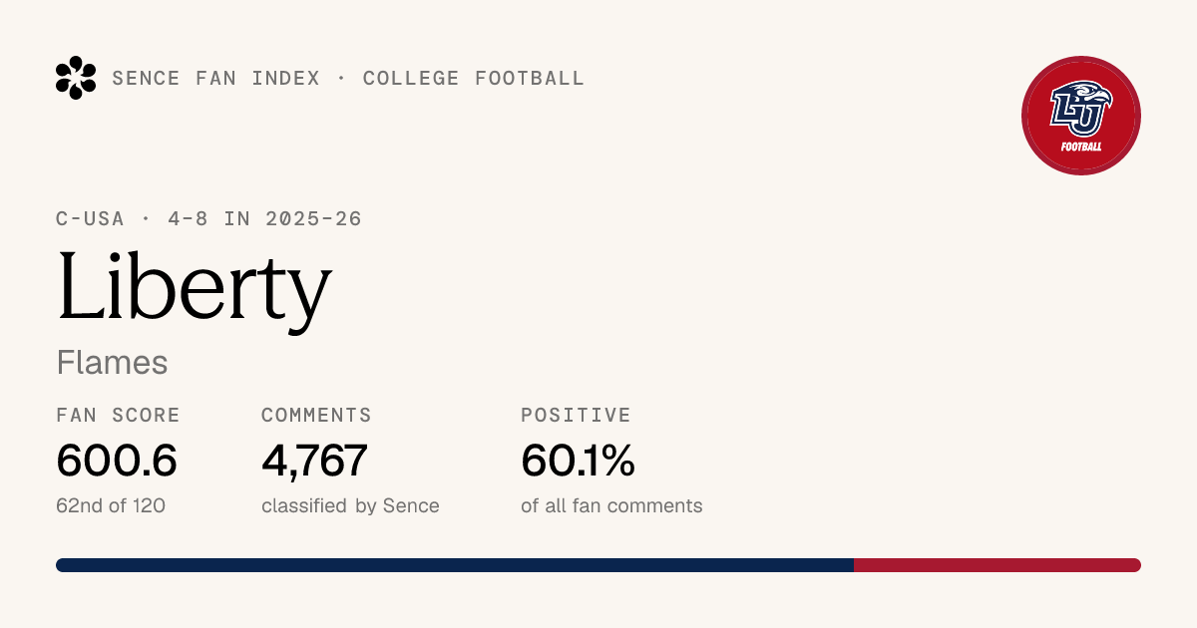Viewport: 1197px width, 628px height.
Task: Click the of all fan comments caption
Action: pos(611,505)
